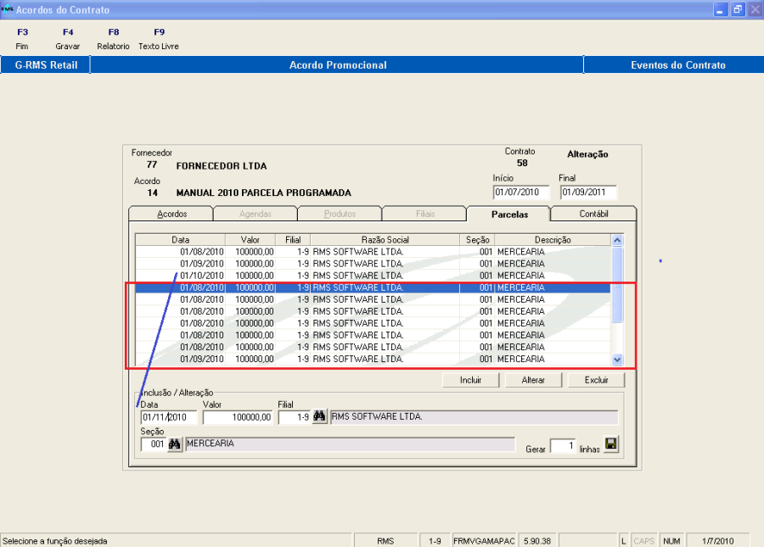
Task: Click the Excluir button
Action: [597, 380]
